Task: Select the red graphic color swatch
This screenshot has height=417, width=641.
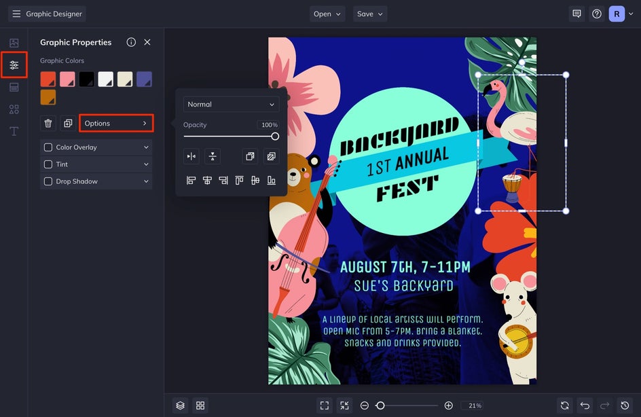Action: [x=48, y=79]
